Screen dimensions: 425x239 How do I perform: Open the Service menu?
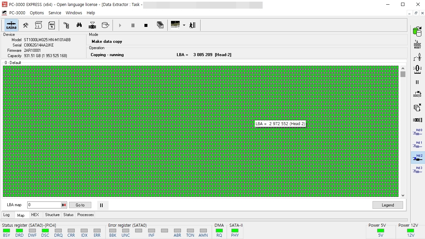point(55,13)
